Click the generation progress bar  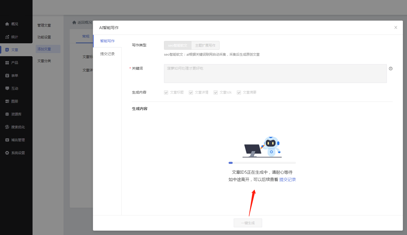tap(262, 163)
